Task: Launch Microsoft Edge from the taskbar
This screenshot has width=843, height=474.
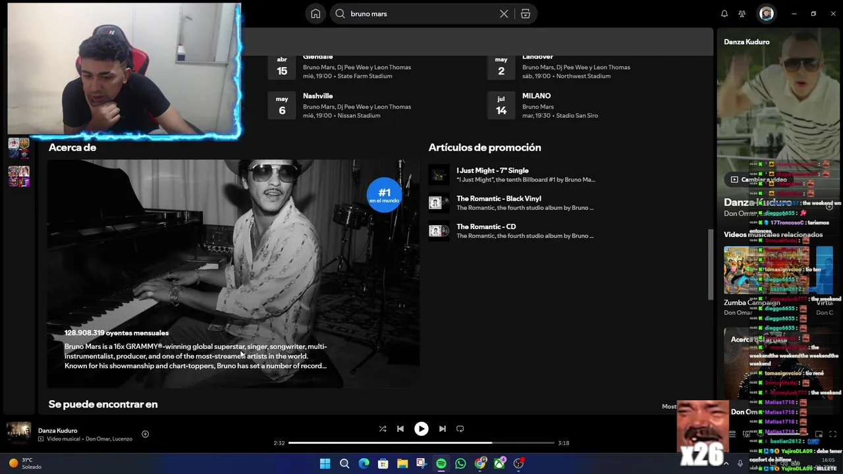Action: 364,463
